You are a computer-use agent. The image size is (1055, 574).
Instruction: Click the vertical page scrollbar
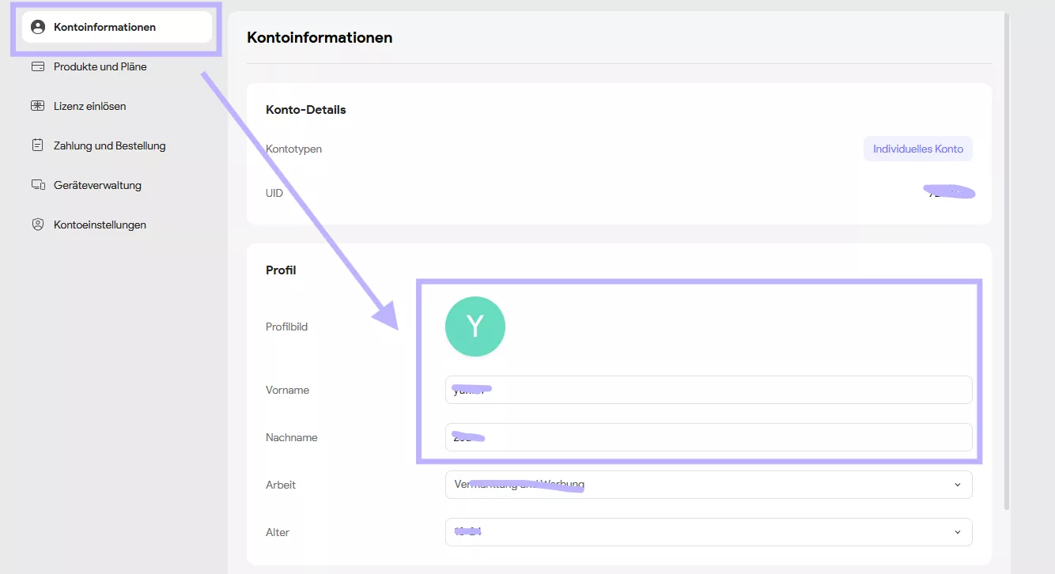(1006, 261)
